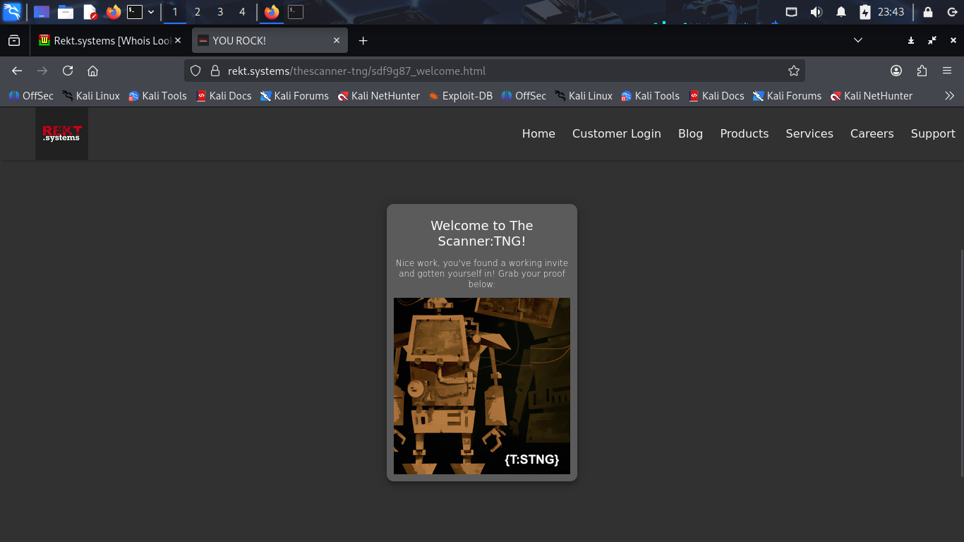964x542 pixels.
Task: Switch to workspace 3 in panel
Action: tap(220, 12)
